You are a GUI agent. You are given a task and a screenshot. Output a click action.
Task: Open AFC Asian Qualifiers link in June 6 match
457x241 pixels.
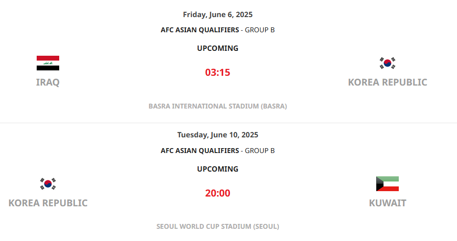[200, 30]
